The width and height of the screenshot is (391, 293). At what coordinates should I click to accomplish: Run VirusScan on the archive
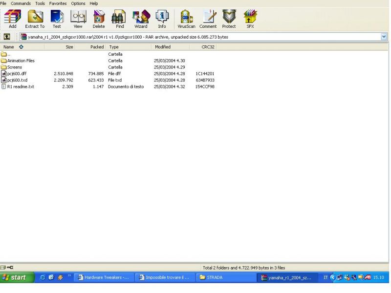point(186,19)
